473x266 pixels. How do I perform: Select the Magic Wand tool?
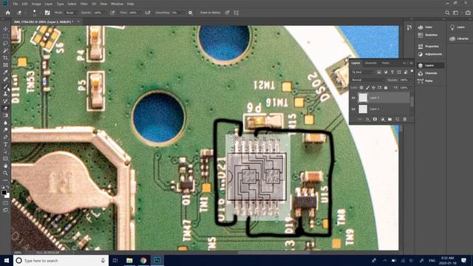(x=5, y=51)
